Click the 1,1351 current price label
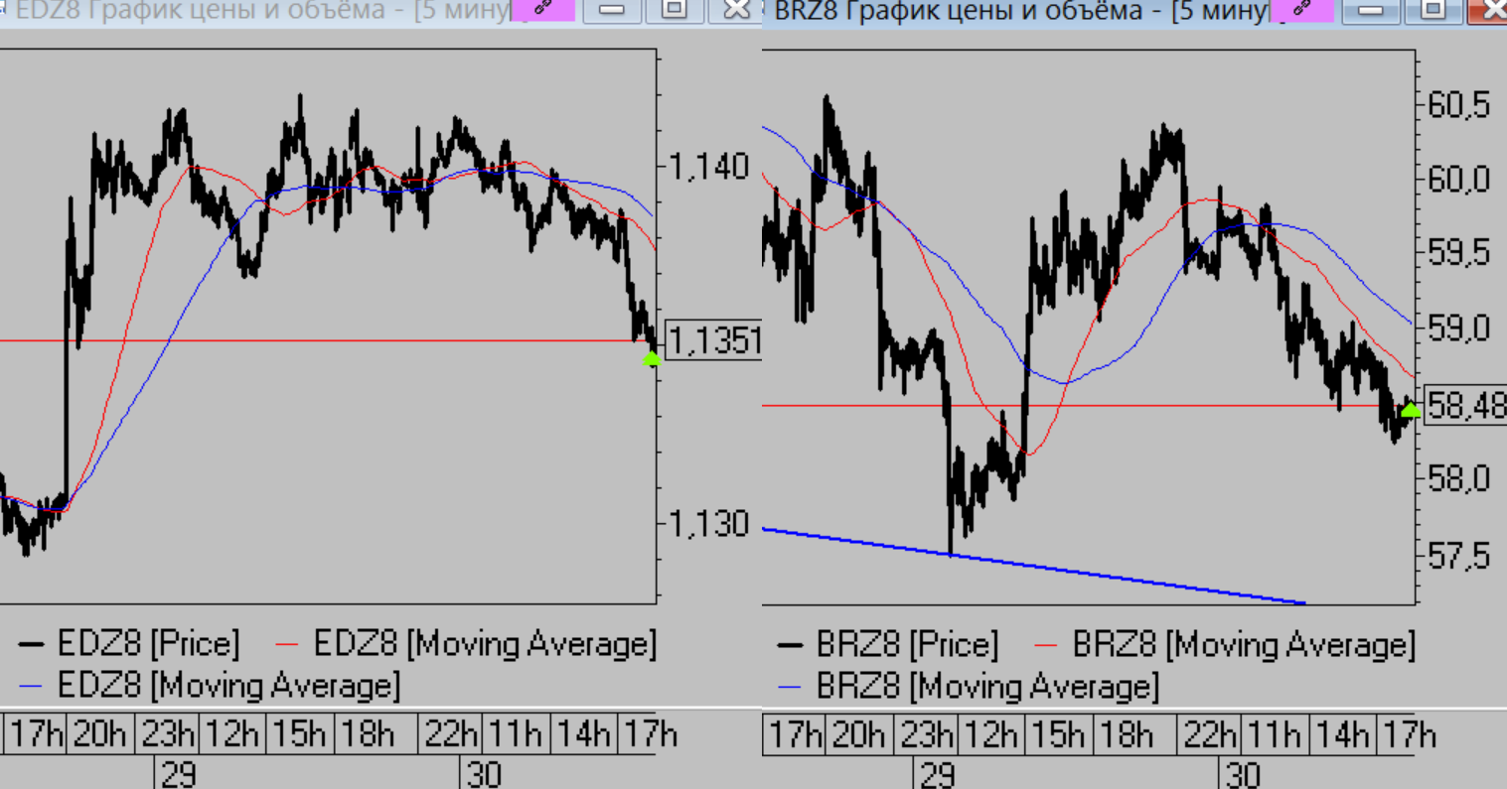1507x789 pixels. point(714,341)
